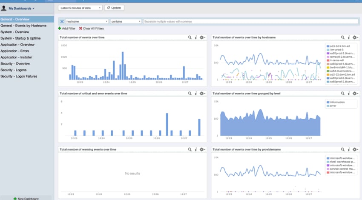Image resolution: width=362 pixels, height=200 pixels.
Task: Click the user icon beside My Dashboards
Action: 4,8
